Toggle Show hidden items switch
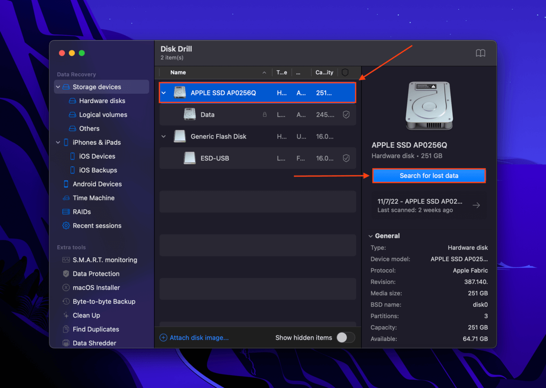The width and height of the screenshot is (546, 388). 345,338
